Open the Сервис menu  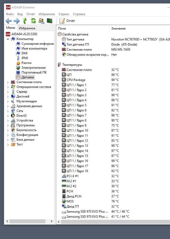pyautogui.click(x=64, y=14)
